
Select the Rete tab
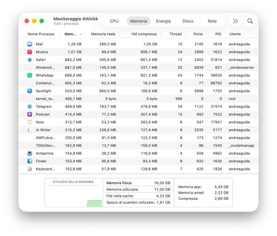212,21
